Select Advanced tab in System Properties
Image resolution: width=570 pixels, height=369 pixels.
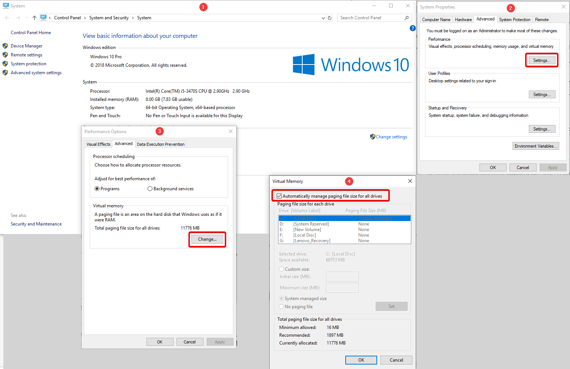485,19
